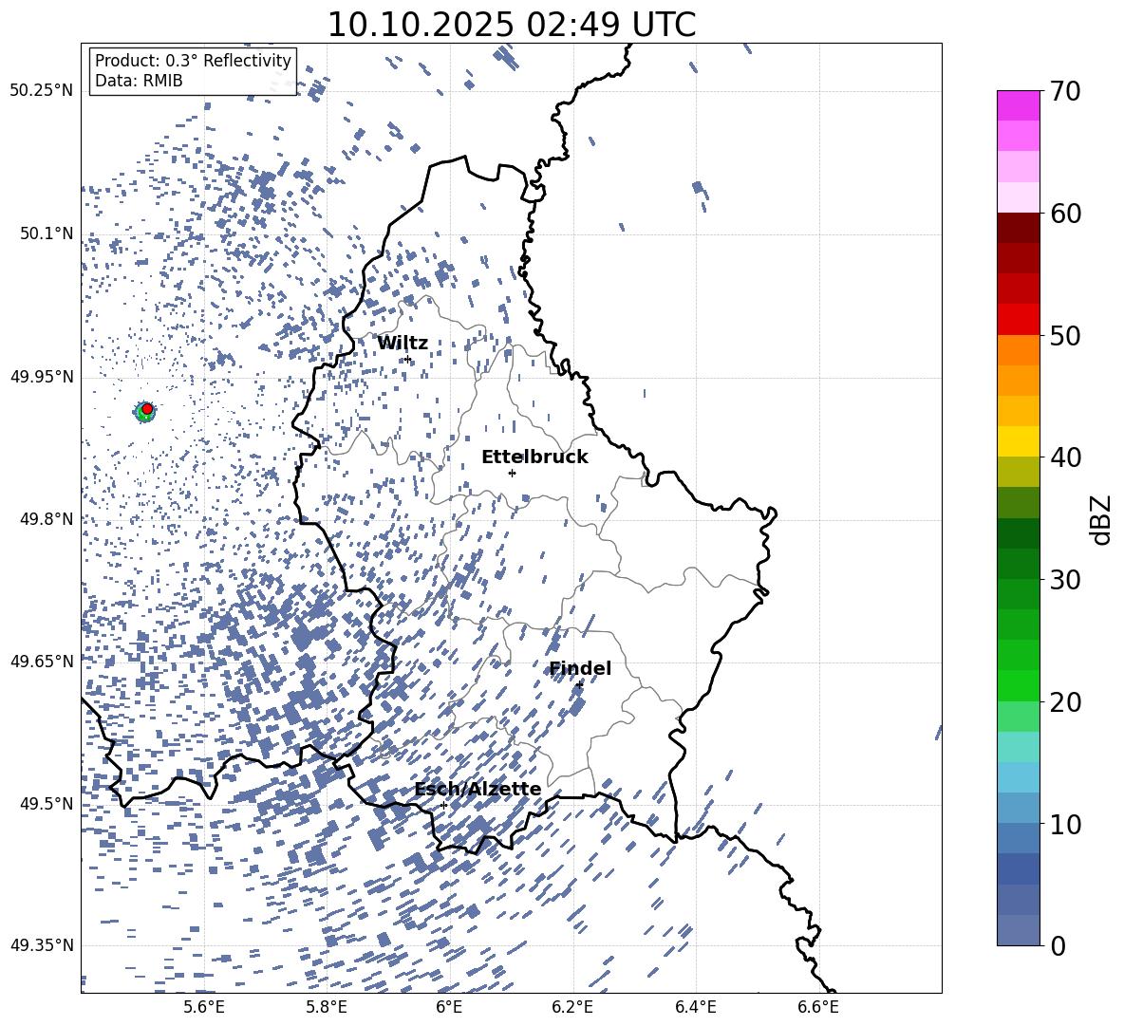Click the magenta top colorbar segment
The height and width of the screenshot is (1026, 1124).
pos(1018,105)
